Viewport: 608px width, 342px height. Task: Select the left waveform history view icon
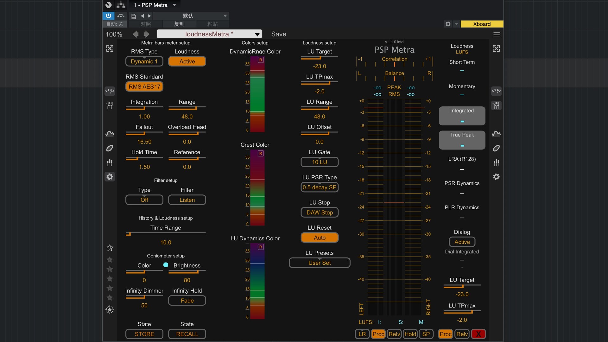(x=110, y=134)
